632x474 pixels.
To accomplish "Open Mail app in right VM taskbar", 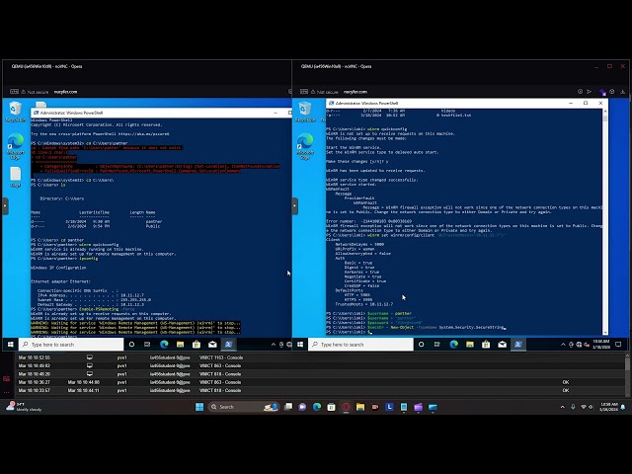I will (x=502, y=345).
